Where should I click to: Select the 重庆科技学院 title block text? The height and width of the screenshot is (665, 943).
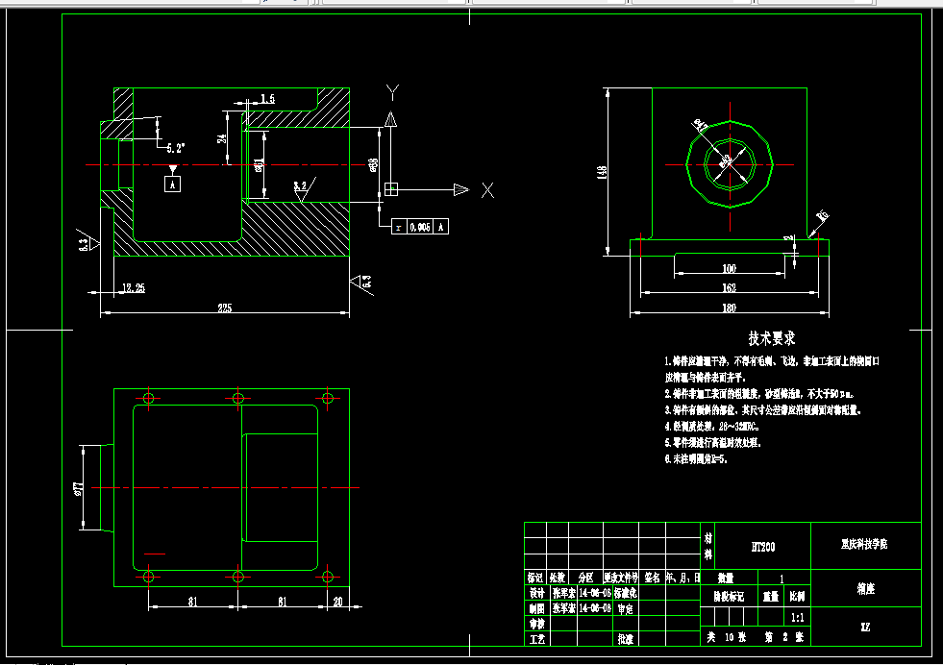coord(864,544)
